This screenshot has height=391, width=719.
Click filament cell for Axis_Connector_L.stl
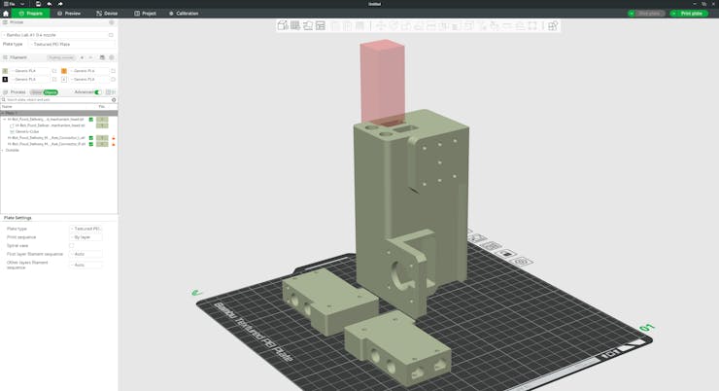pyautogui.click(x=102, y=138)
